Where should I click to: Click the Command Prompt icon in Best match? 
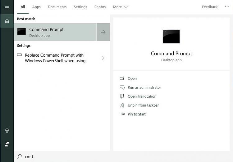21,32
